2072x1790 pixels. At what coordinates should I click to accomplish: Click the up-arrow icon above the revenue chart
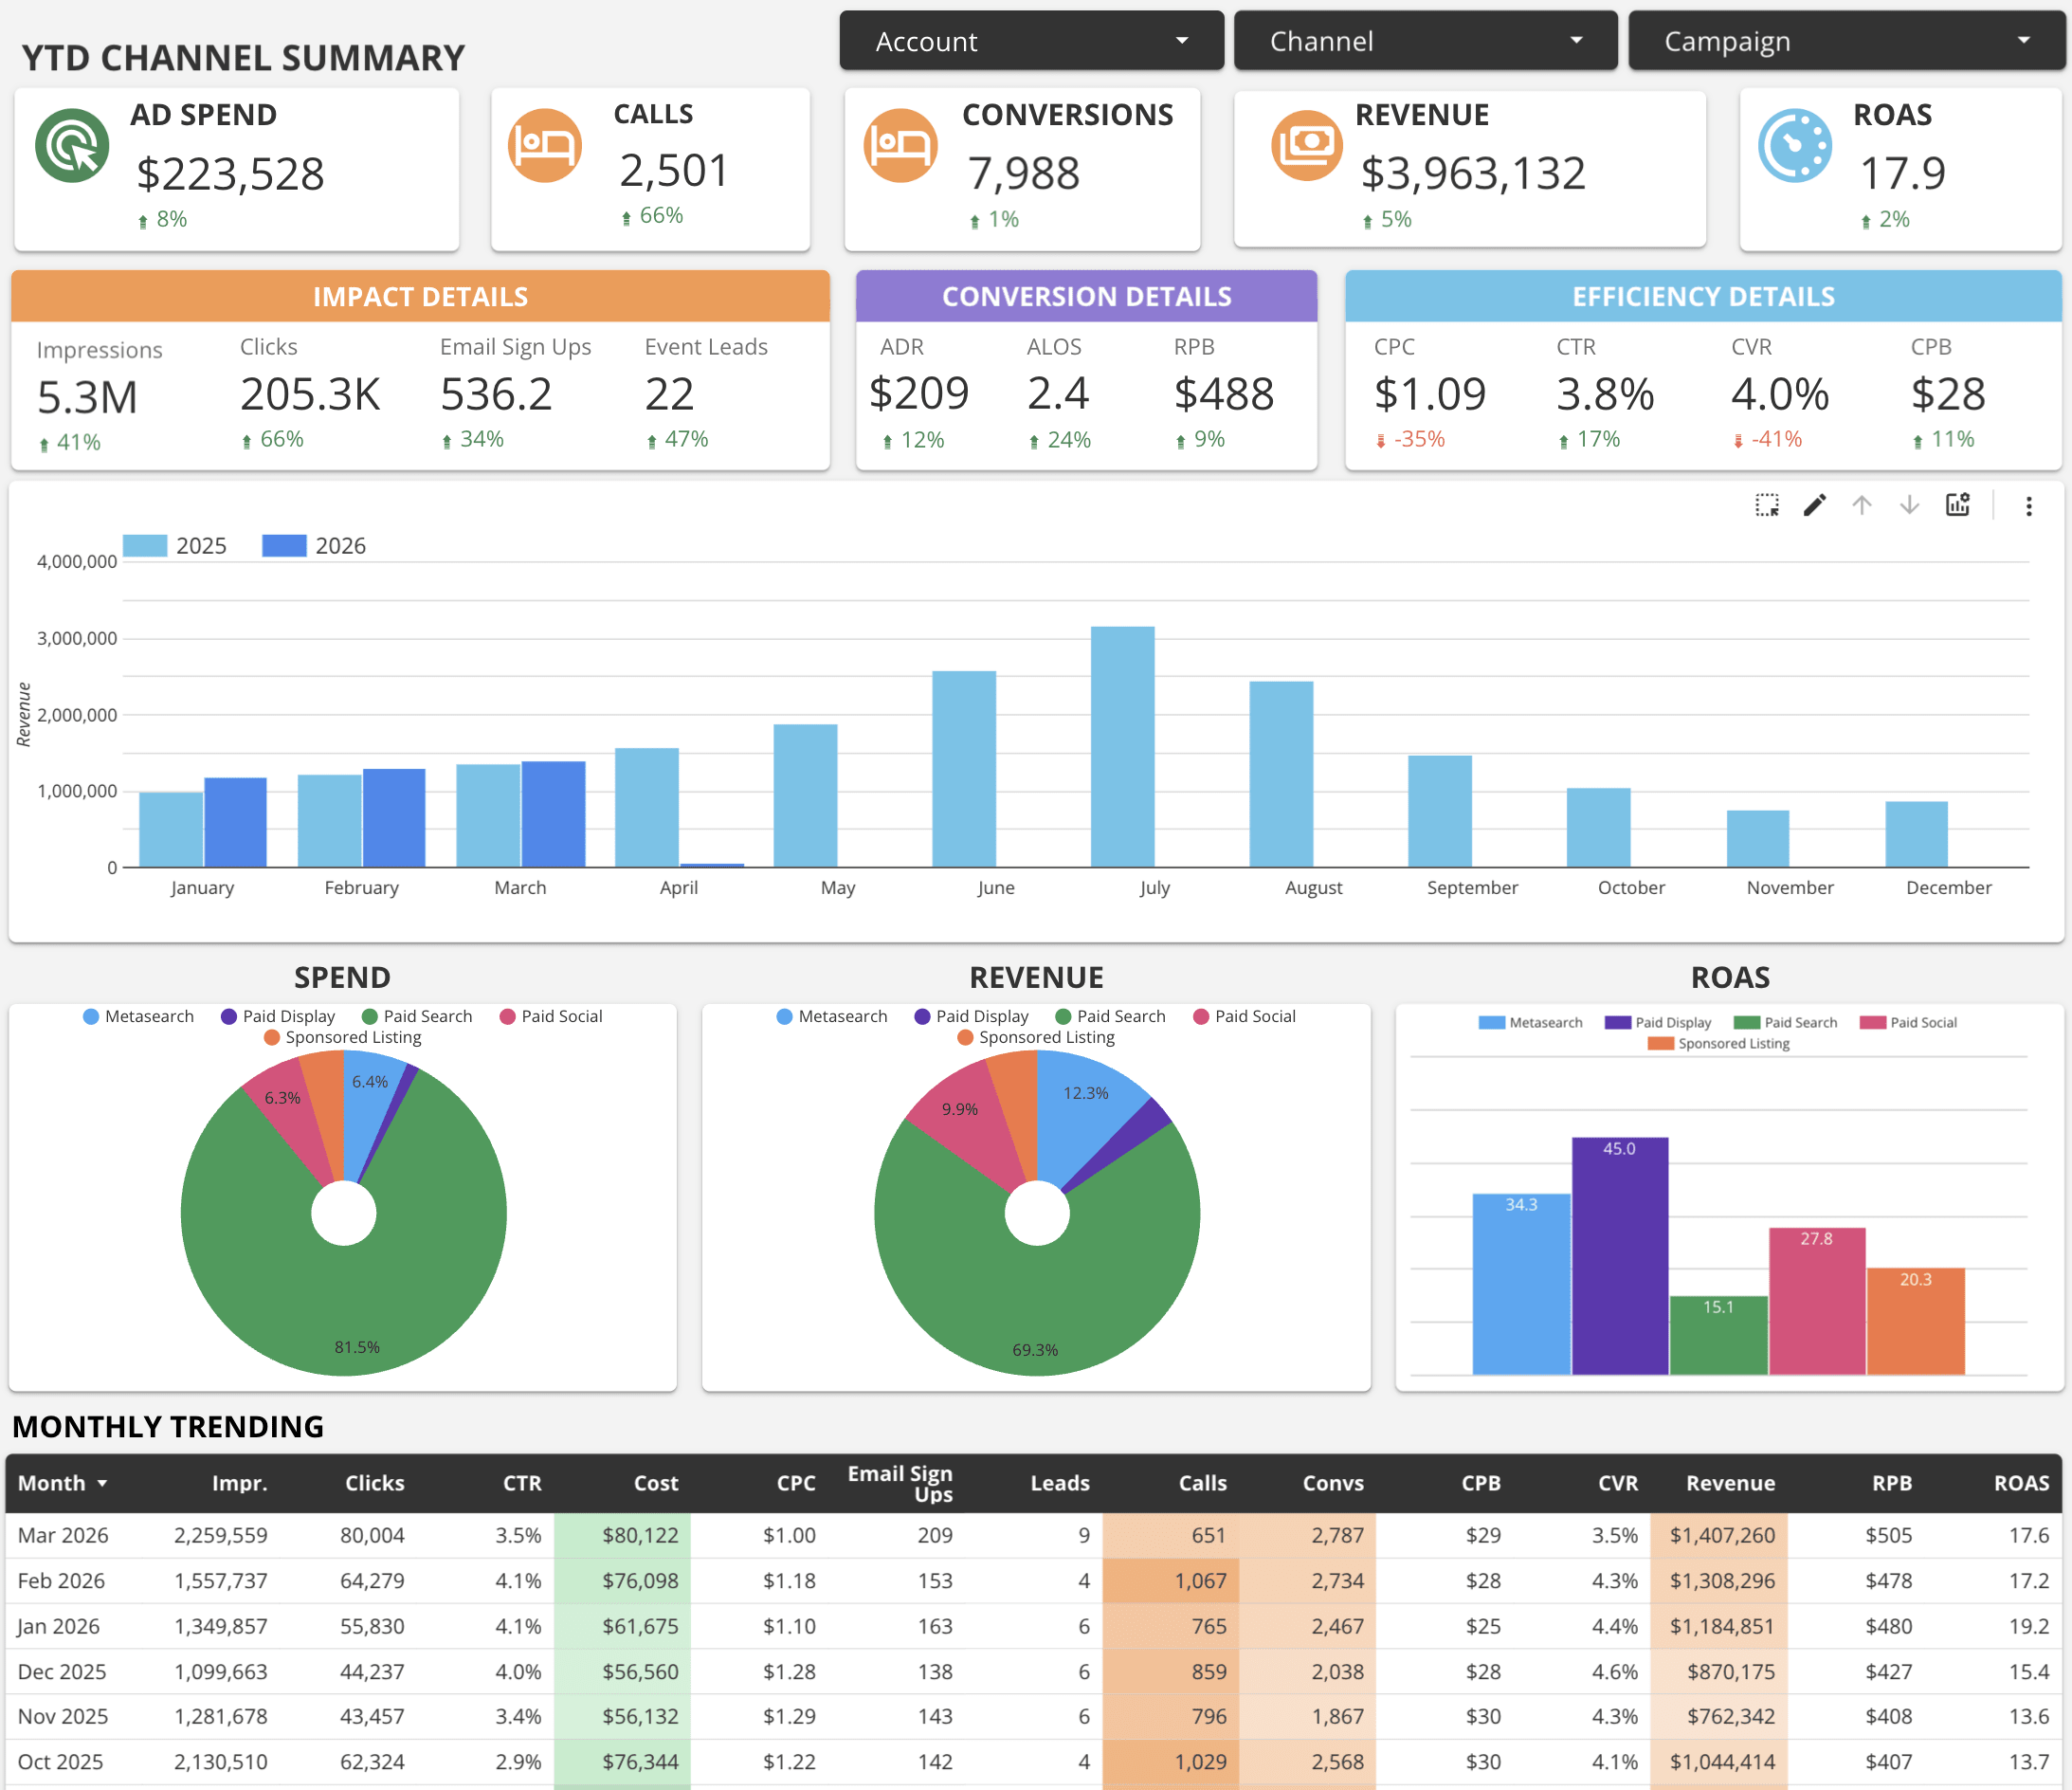click(1861, 506)
